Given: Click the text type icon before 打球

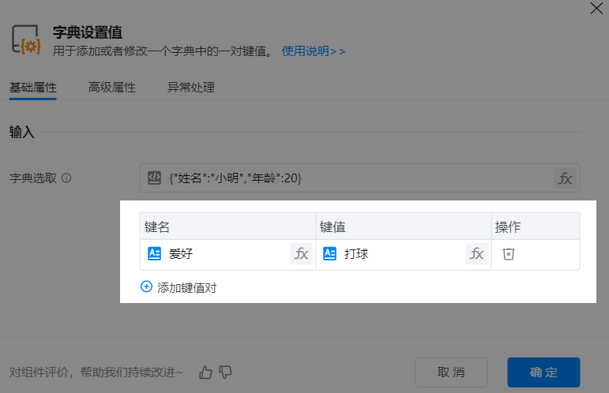Looking at the screenshot, I should pyautogui.click(x=330, y=254).
